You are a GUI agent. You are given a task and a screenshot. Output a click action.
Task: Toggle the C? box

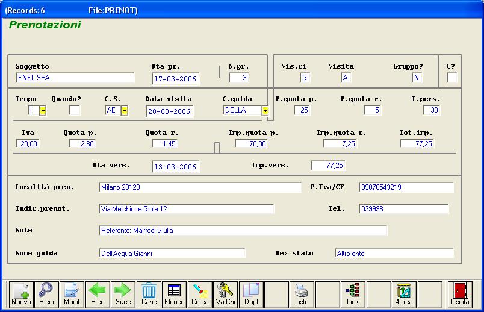[x=451, y=78]
